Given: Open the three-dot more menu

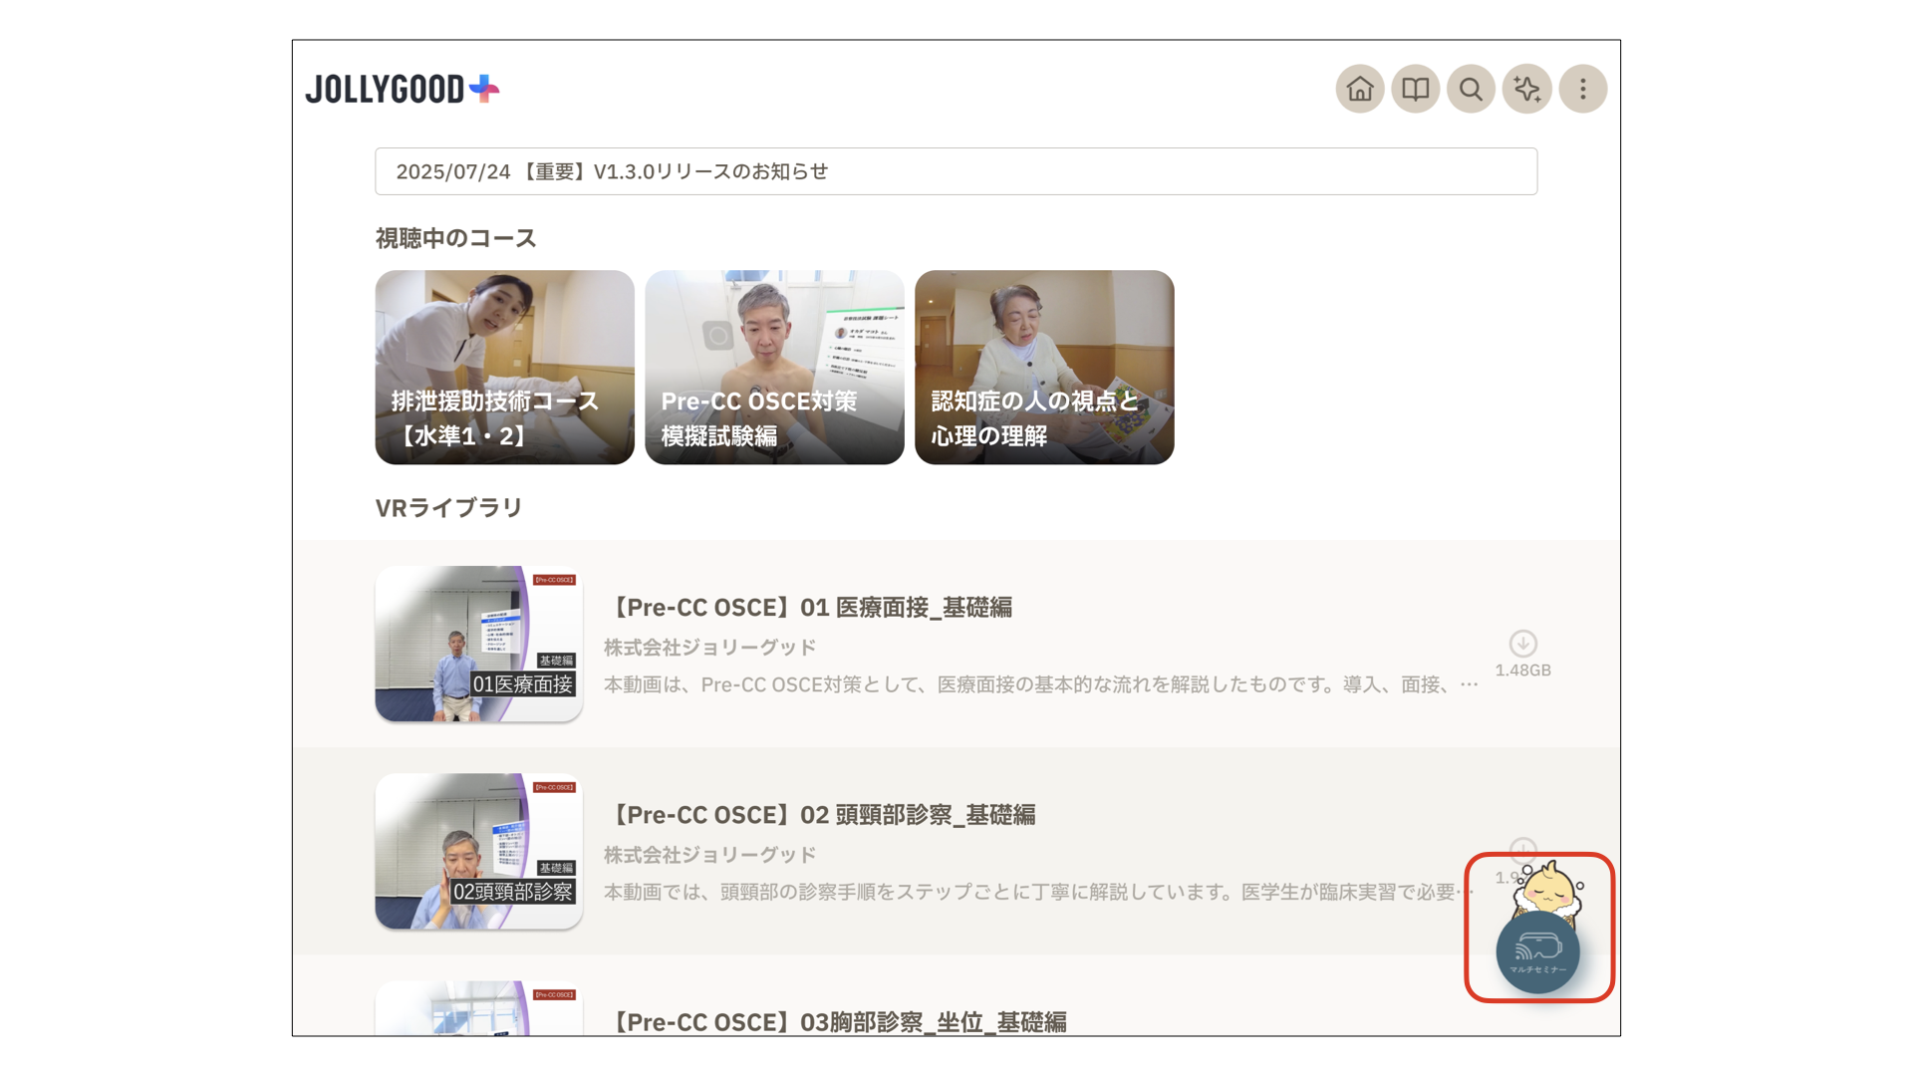Looking at the screenshot, I should [1582, 90].
